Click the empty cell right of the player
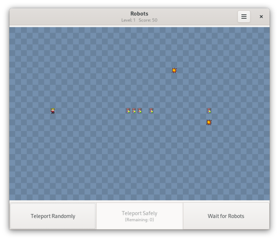Viewport: 279px width, 240px height. (x=59, y=111)
